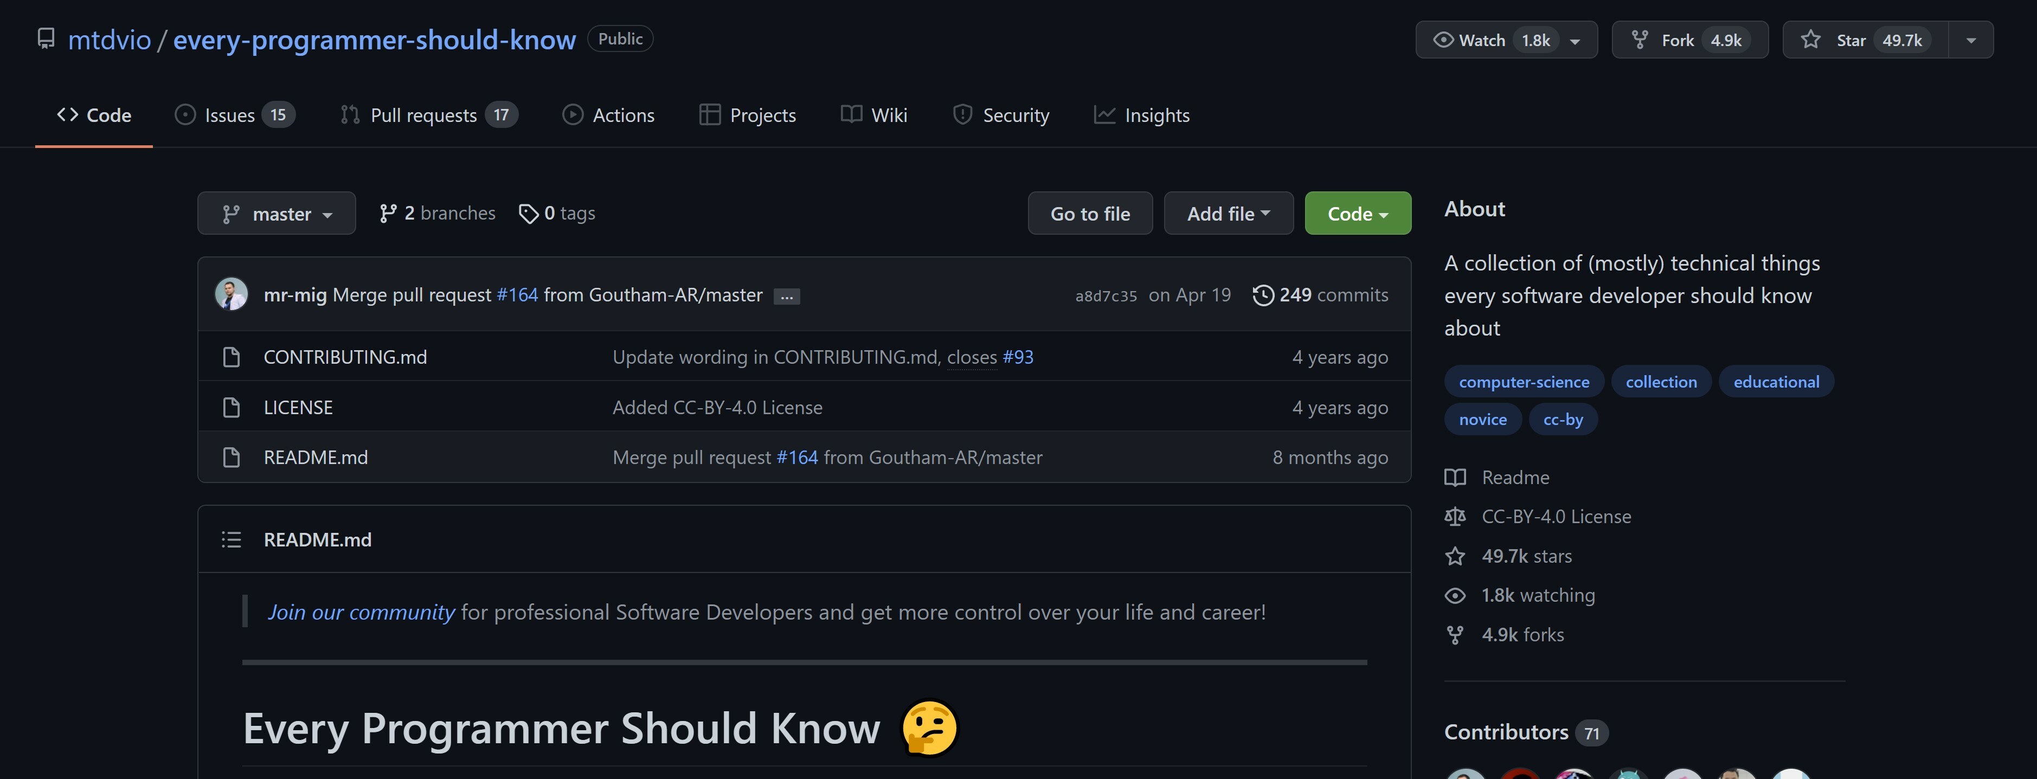
Task: Open the Contributors 71 heading link
Action: tap(1526, 732)
